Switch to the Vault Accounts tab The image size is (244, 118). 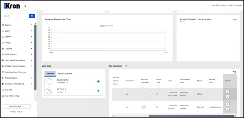point(65,74)
